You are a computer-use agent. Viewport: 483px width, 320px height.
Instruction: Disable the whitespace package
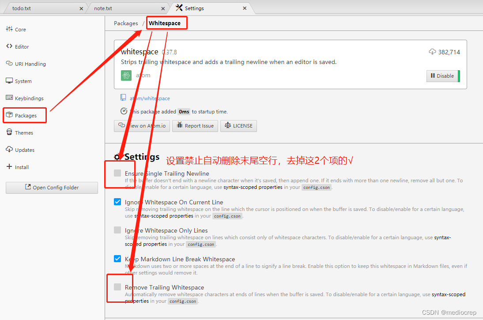[442, 76]
